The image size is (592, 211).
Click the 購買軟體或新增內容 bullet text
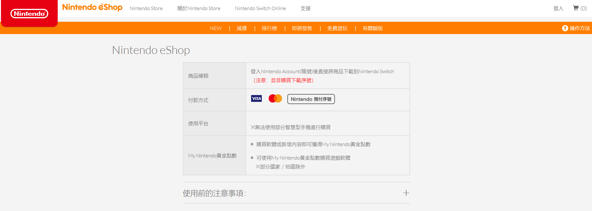point(314,144)
